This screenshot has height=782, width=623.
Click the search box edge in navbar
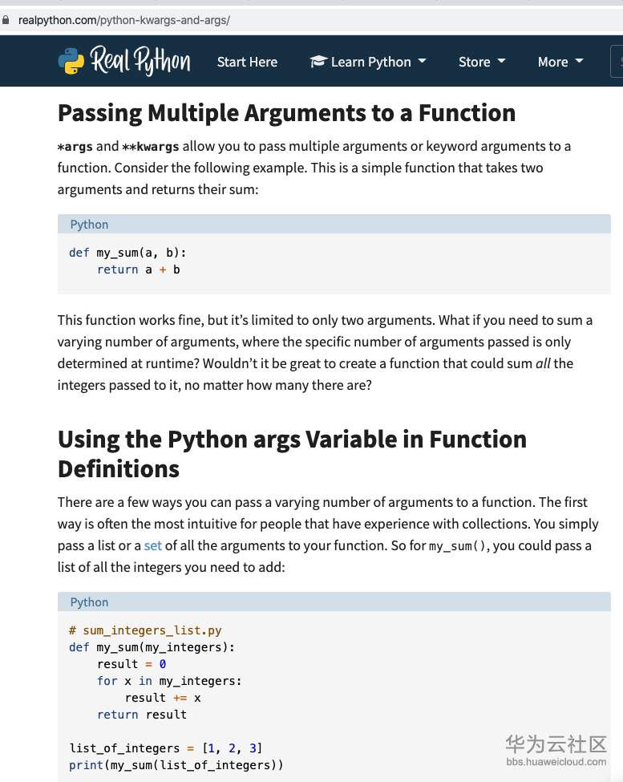click(x=617, y=61)
